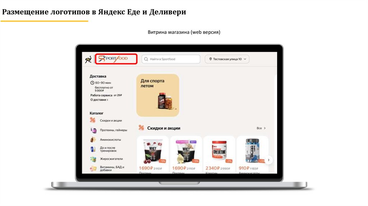368x206 pixels.
Task: Click the magnifier icon in search
Action: tap(146, 59)
